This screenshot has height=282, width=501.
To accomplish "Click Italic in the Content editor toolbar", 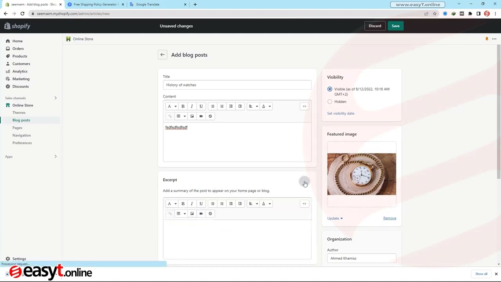I will [x=192, y=106].
